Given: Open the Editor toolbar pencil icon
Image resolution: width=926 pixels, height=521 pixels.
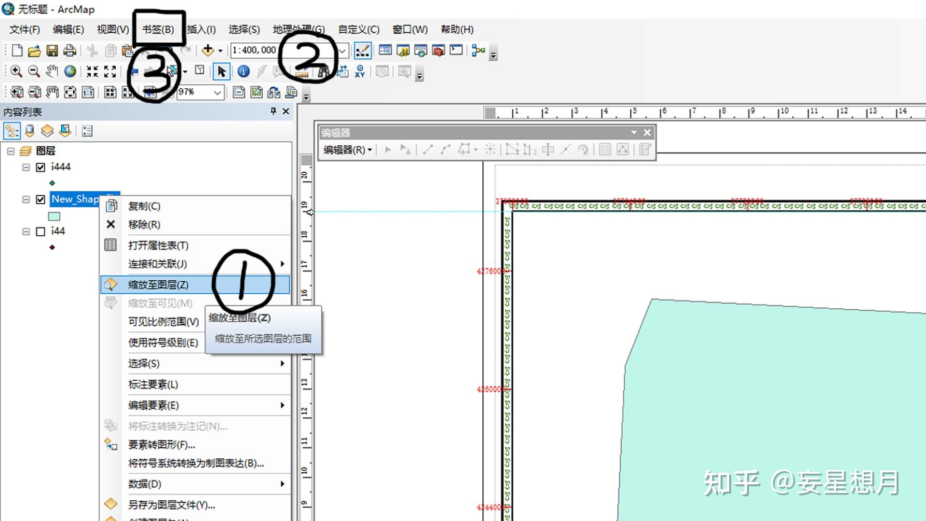Looking at the screenshot, I should point(362,50).
